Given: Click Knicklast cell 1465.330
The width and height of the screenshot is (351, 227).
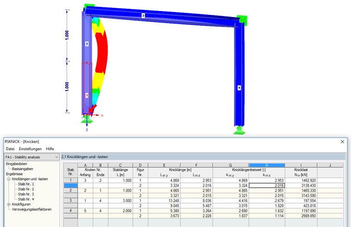Looking at the screenshot, I should pyautogui.click(x=301, y=191).
